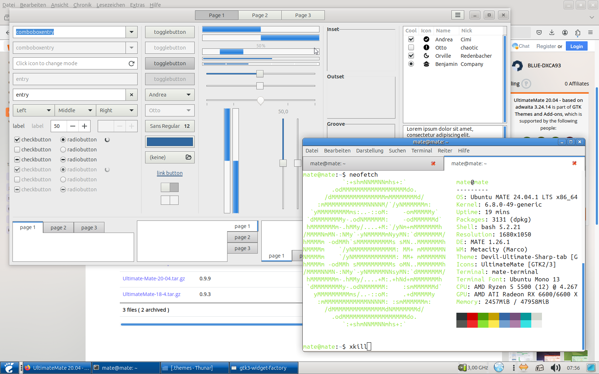Image resolution: width=599 pixels, height=374 pixels.
Task: Open the first comboboxentry dropdown arrow
Action: [132, 32]
